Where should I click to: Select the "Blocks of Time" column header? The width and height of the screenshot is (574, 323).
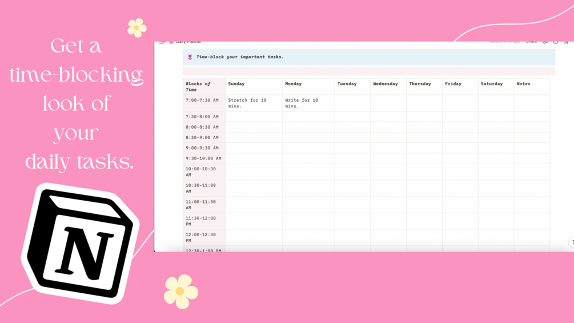(x=204, y=87)
